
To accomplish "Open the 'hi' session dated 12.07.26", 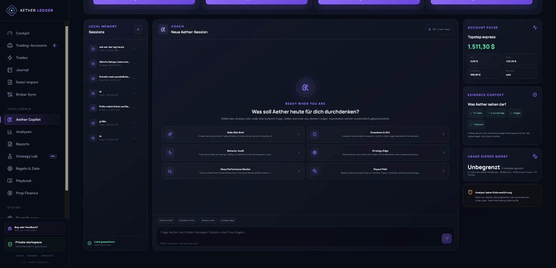I will coord(113,138).
